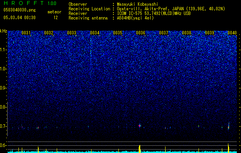Screen dimensions: 241x153
Task: Click the kHz axis unit label
Action: [3, 31]
